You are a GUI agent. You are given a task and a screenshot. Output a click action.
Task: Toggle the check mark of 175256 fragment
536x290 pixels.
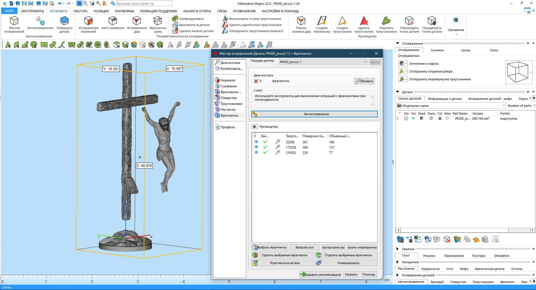coord(265,147)
